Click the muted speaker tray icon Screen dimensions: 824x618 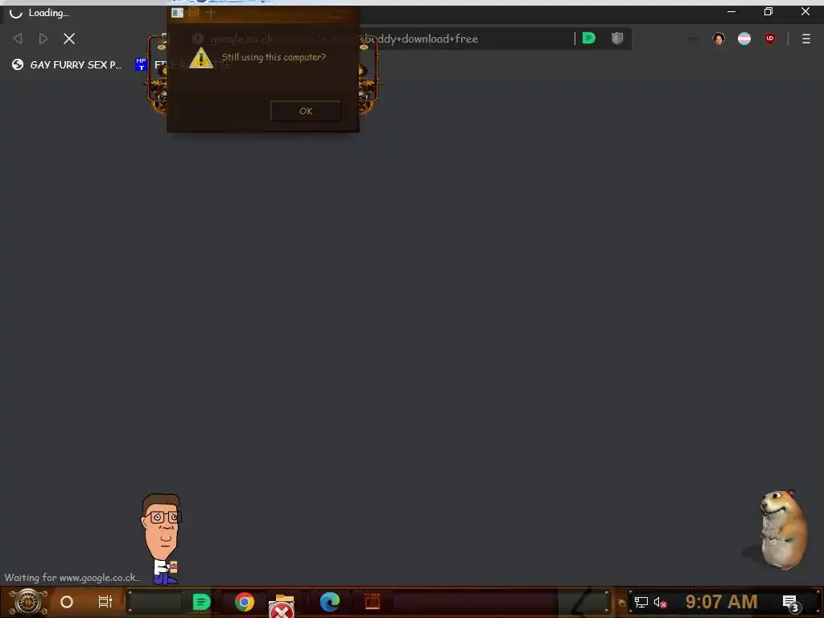[x=660, y=602]
